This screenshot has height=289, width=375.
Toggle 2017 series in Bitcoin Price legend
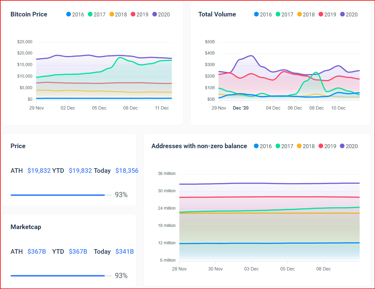(96, 14)
